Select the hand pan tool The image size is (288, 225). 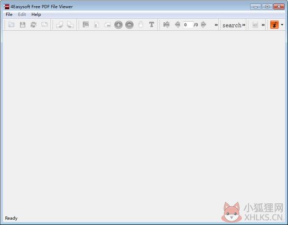click(141, 24)
